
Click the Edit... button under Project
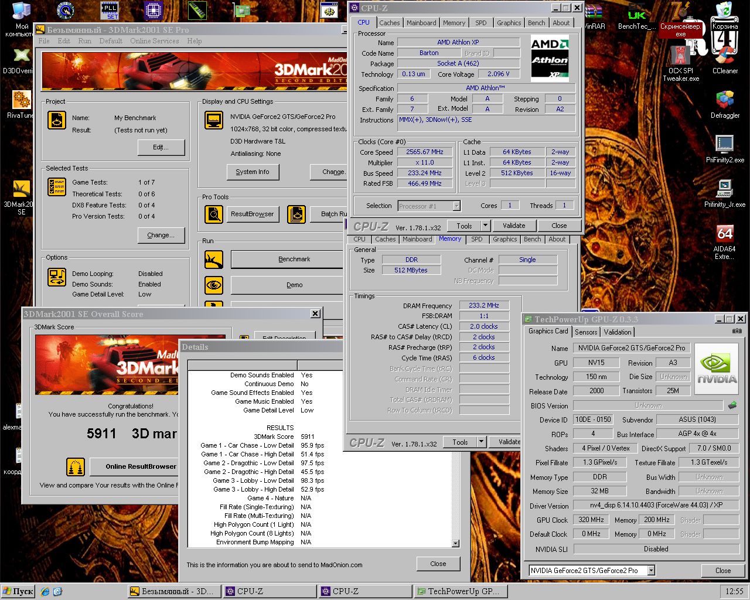161,147
